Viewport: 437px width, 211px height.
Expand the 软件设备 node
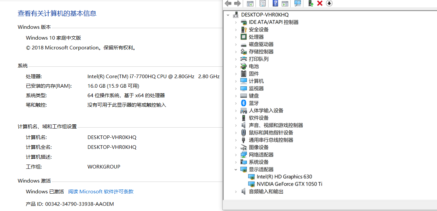click(x=236, y=118)
